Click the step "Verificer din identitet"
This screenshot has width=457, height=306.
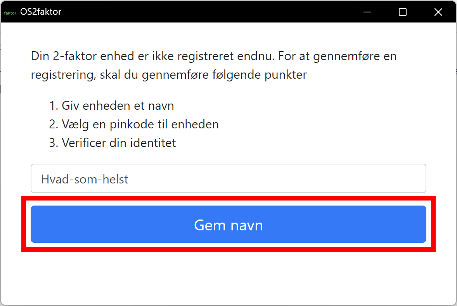coord(119,143)
